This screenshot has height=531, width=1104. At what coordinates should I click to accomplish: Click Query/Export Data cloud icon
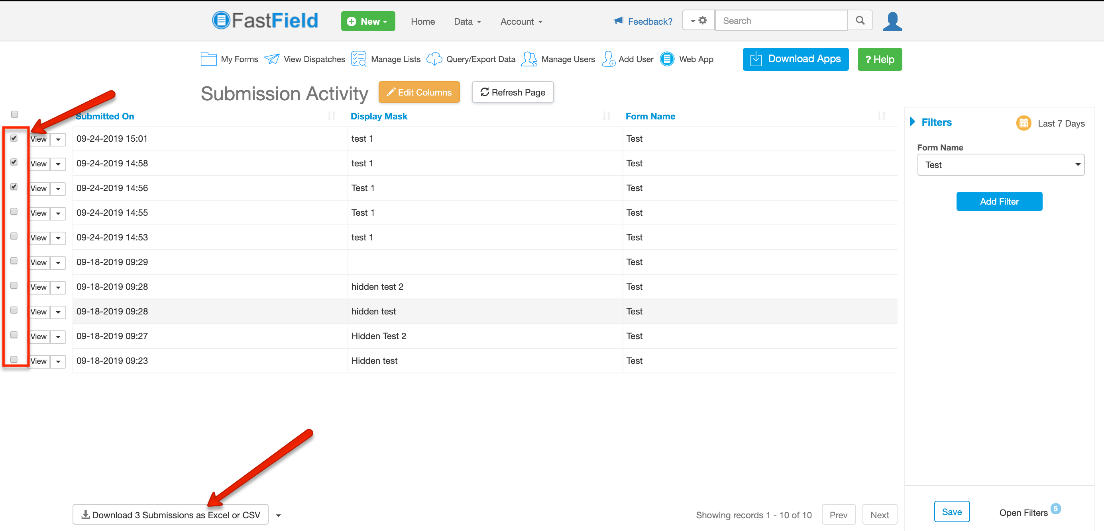tap(434, 59)
